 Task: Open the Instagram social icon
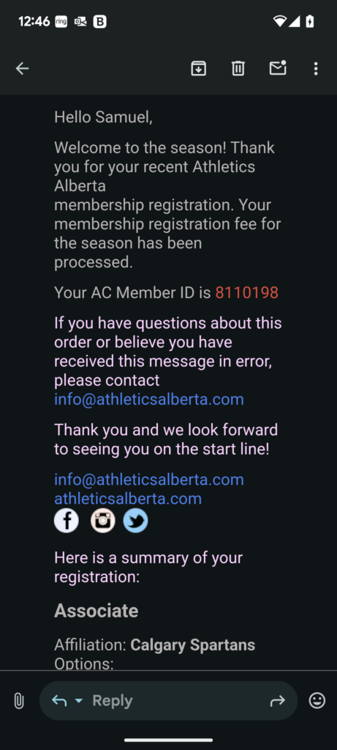coord(103,521)
